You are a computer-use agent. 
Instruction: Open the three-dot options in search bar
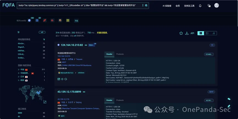tap(143, 5)
